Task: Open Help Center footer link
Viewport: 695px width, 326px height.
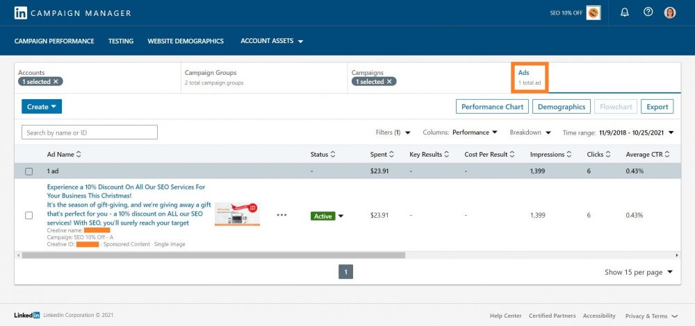Action: click(x=506, y=316)
